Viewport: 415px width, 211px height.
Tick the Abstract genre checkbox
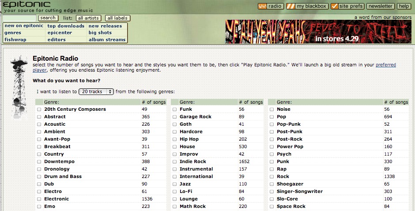pyautogui.click(x=39, y=116)
